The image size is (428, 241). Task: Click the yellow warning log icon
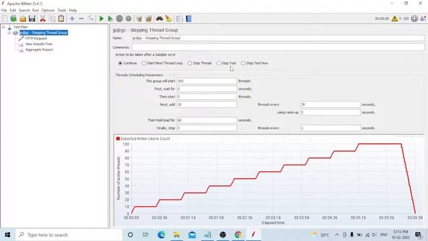point(395,19)
